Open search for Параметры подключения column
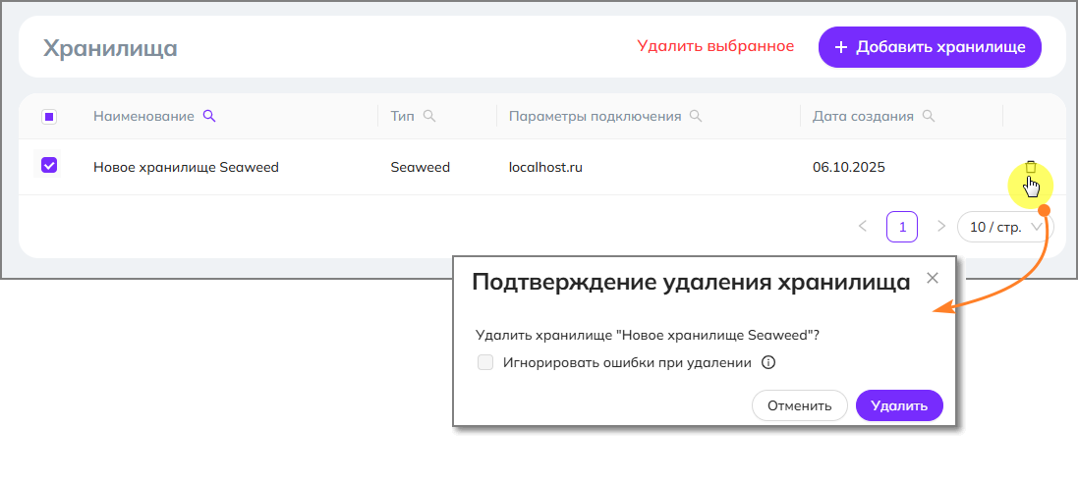 click(x=696, y=116)
